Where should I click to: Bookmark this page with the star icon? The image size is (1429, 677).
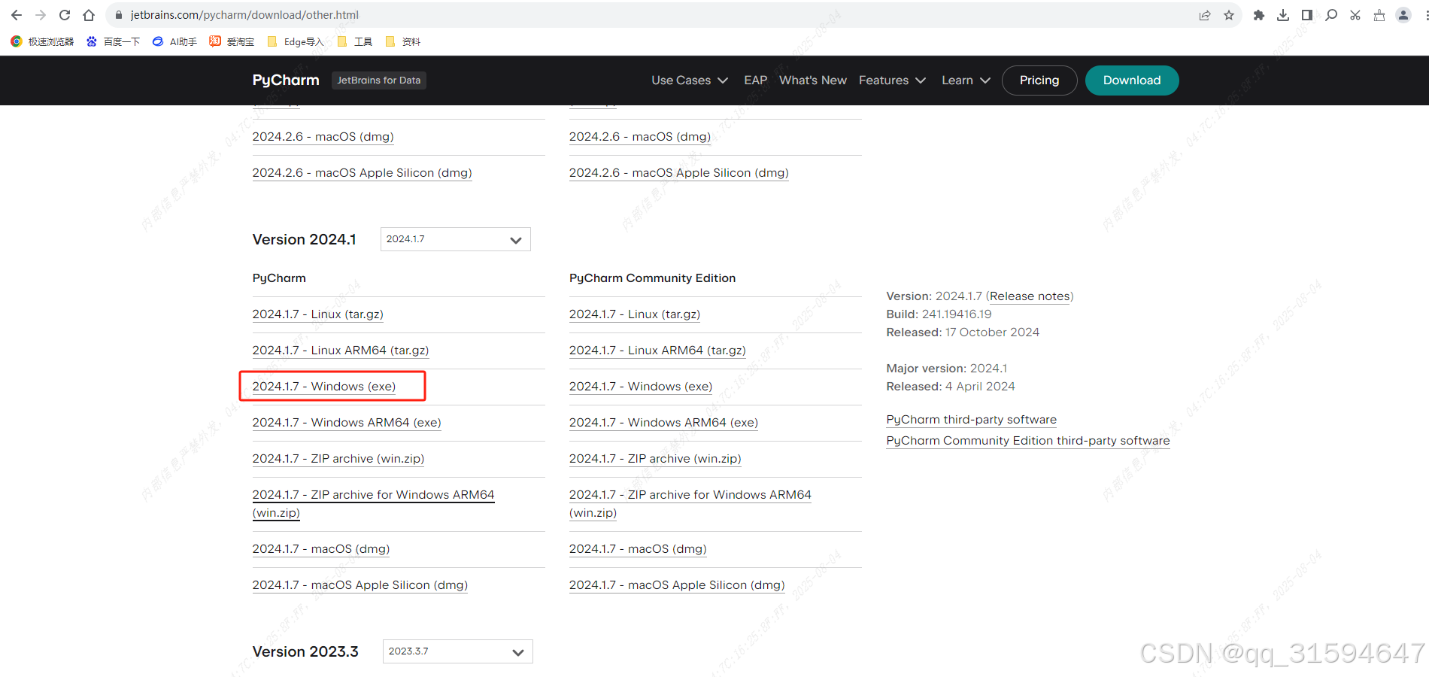tap(1229, 15)
